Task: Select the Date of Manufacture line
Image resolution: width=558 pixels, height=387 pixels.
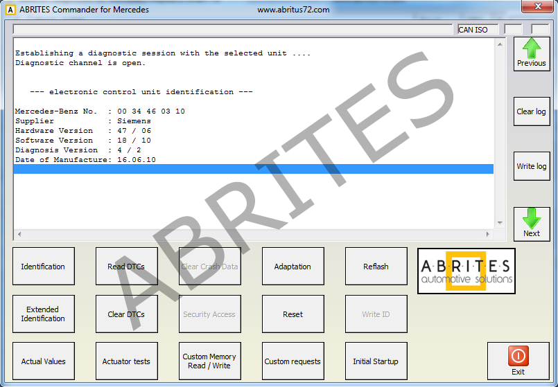Action: tap(85, 159)
